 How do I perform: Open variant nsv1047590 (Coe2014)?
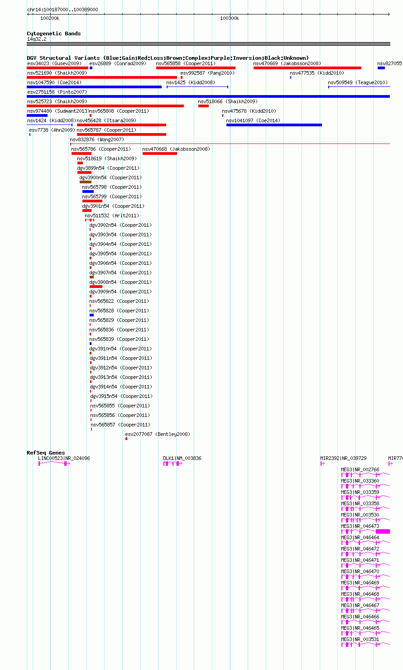click(54, 82)
